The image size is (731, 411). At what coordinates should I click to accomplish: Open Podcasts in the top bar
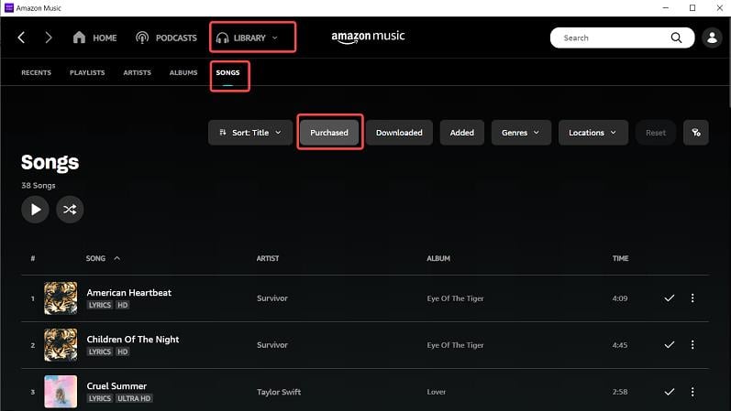pos(166,38)
